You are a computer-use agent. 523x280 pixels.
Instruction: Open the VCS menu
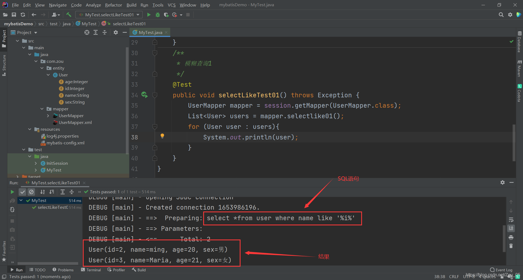[x=172, y=5]
